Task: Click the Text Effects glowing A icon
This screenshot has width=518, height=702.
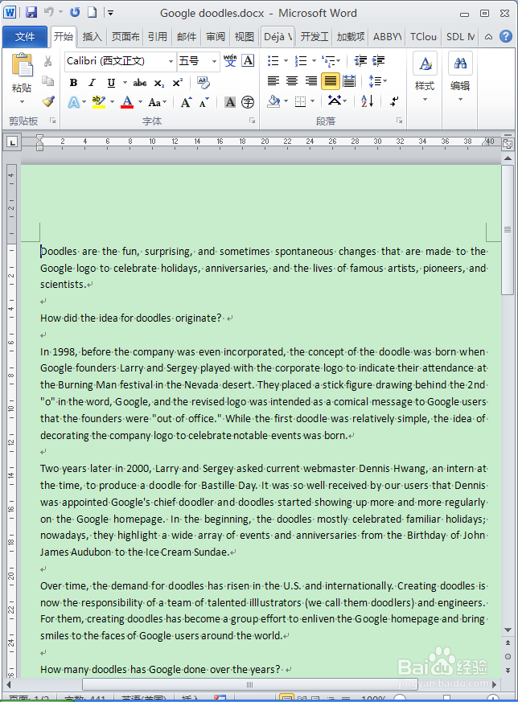Action: pyautogui.click(x=73, y=102)
